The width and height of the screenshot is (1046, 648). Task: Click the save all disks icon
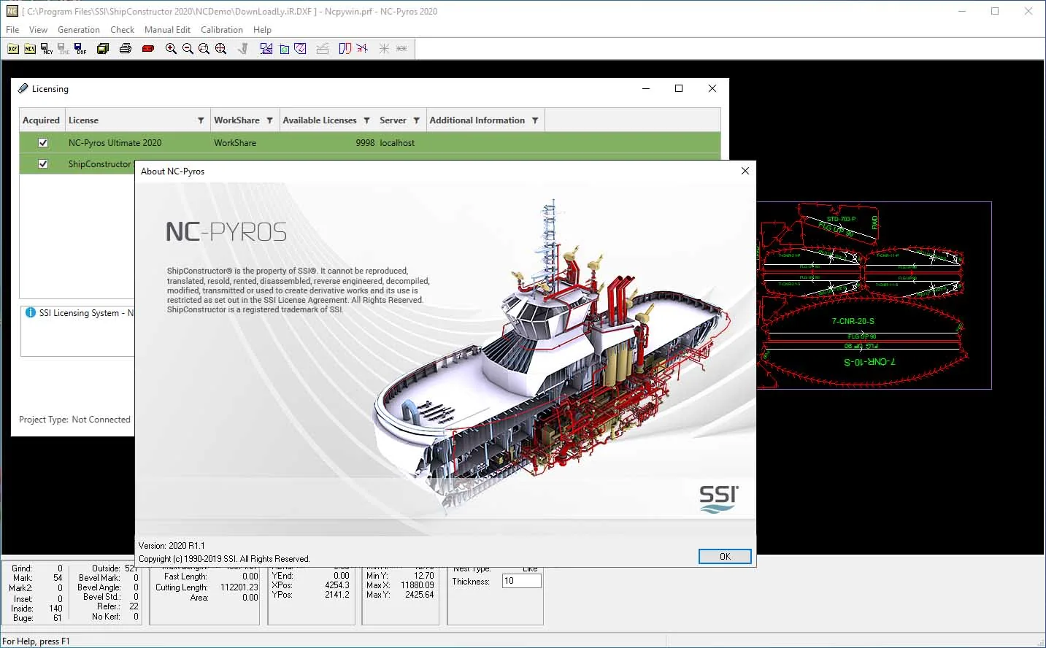click(103, 49)
